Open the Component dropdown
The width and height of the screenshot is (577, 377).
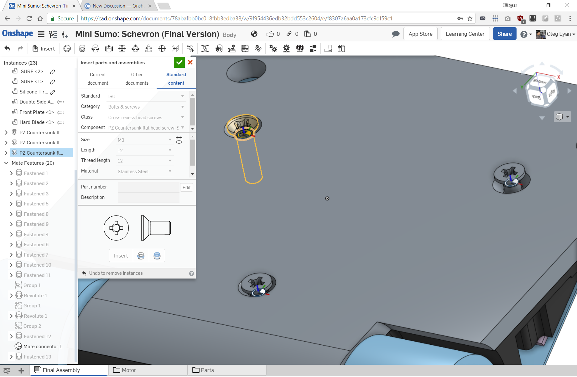[146, 128]
